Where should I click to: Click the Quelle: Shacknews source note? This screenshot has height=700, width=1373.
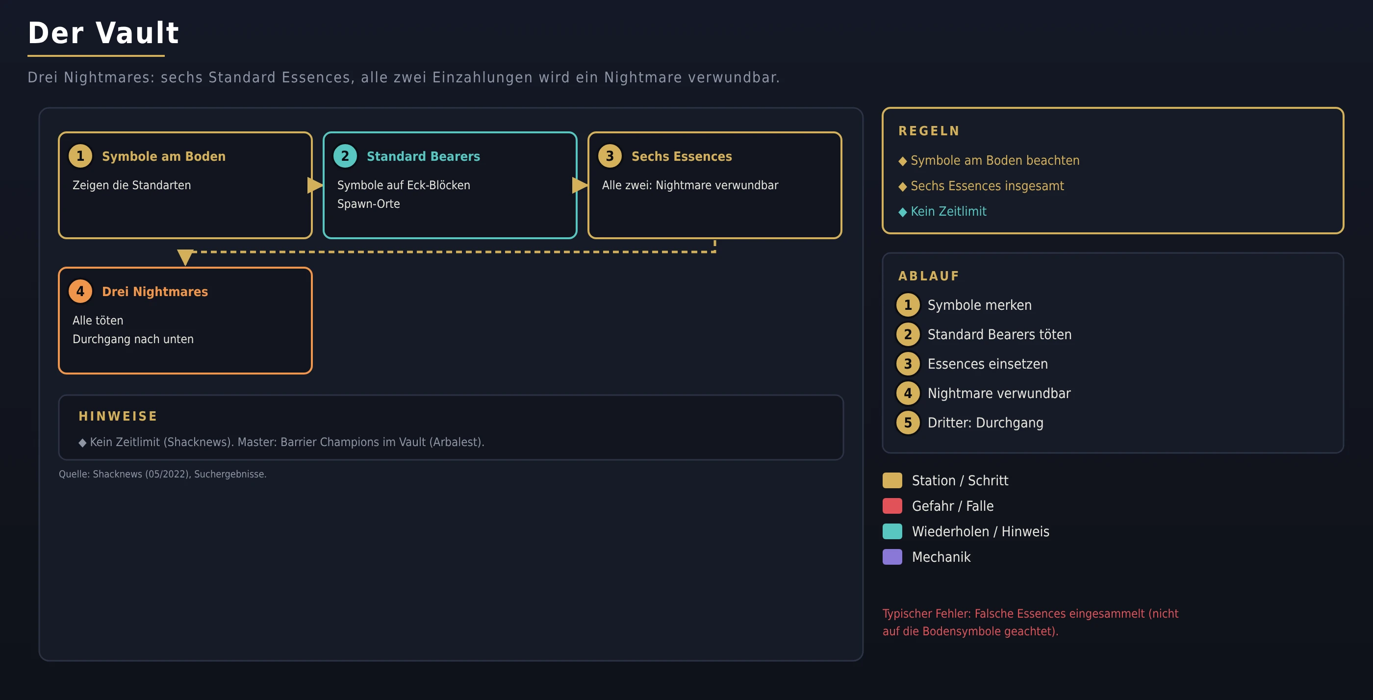coord(163,474)
